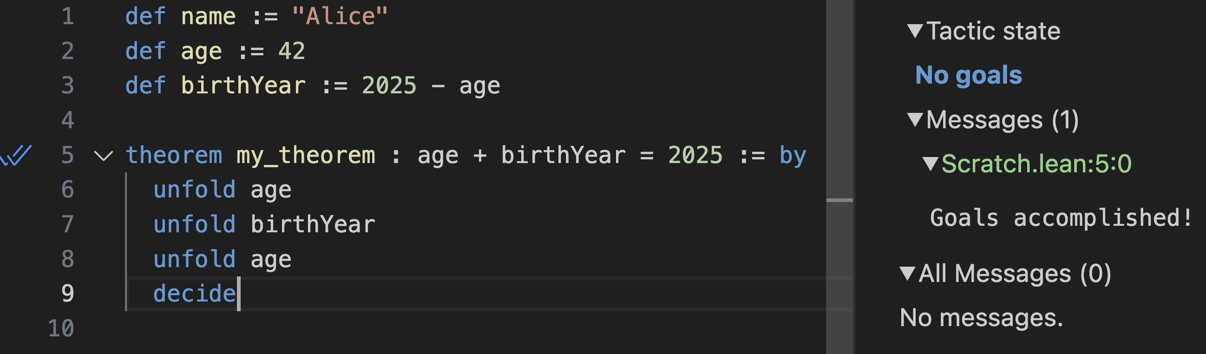Image resolution: width=1206 pixels, height=354 pixels.
Task: Click the "Alice" string literal
Action: click(340, 16)
